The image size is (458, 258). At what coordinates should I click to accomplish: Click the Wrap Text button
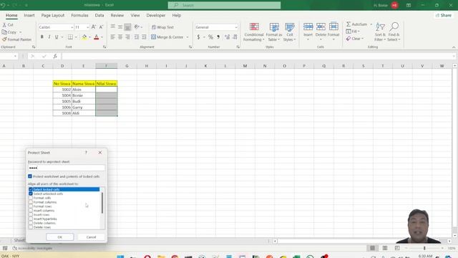[162, 27]
